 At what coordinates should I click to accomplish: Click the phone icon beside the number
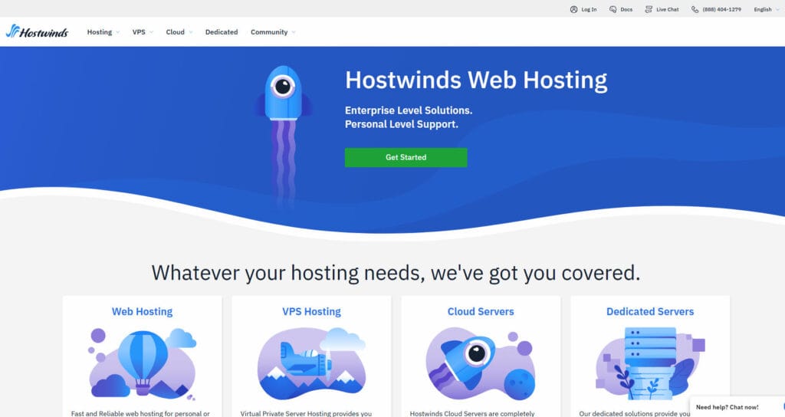pos(695,9)
